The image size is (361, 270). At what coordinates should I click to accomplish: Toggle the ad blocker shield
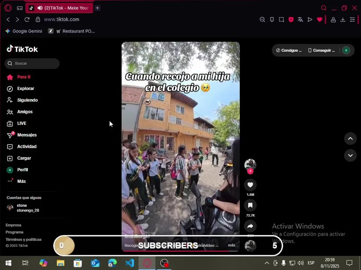[x=291, y=19]
